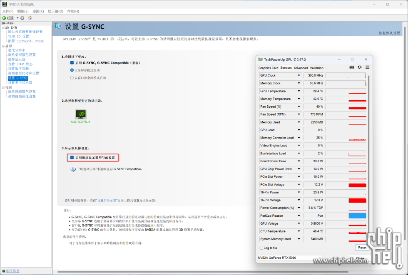Click the AOC AG276UX monitor icon
The height and width of the screenshot is (275, 408).
click(81, 114)
